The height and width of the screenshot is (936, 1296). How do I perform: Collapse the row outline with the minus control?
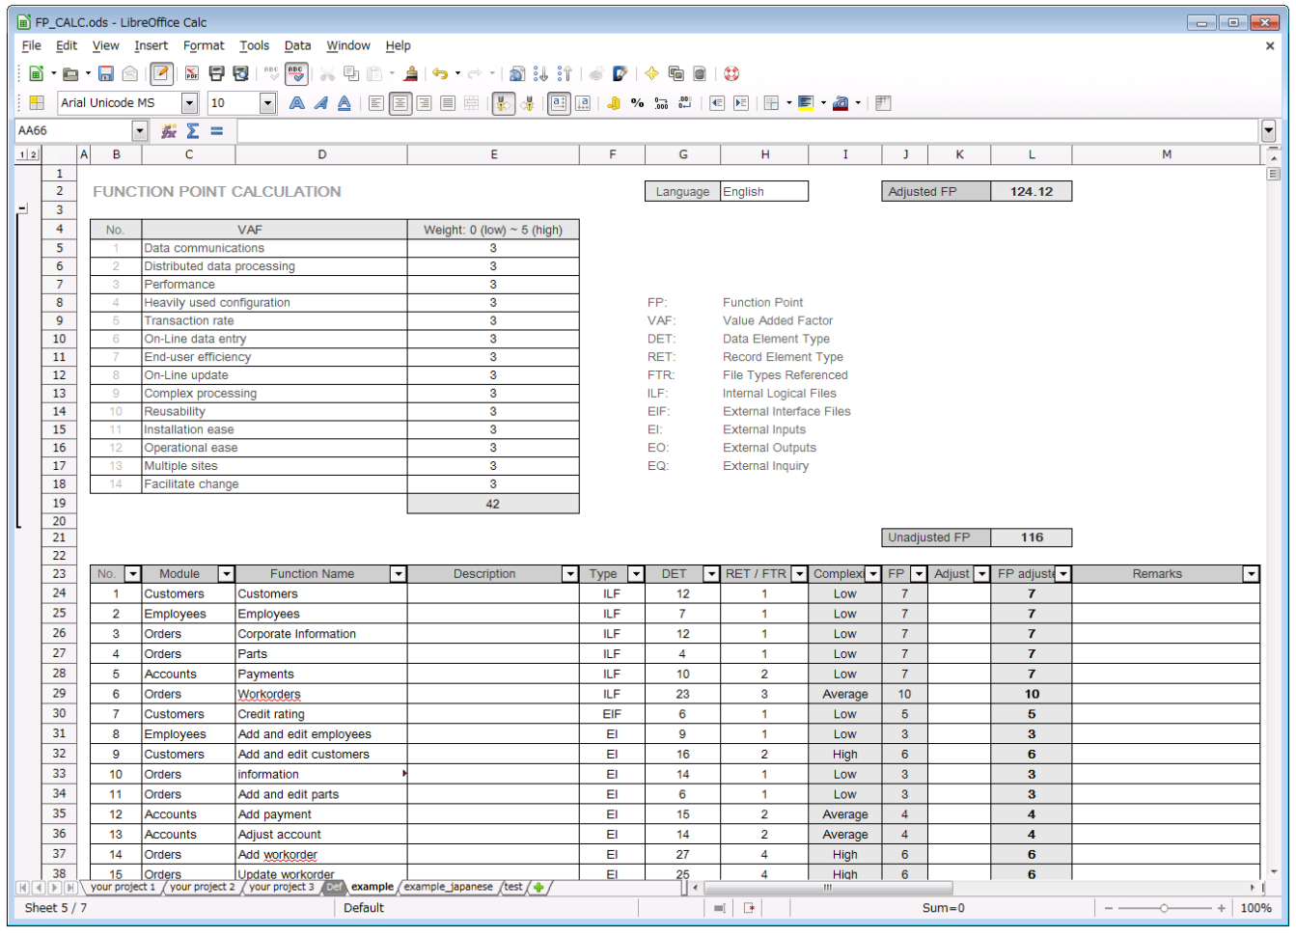click(x=24, y=208)
